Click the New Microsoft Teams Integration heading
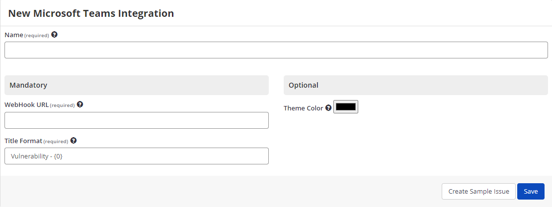The width and height of the screenshot is (552, 207). click(91, 13)
